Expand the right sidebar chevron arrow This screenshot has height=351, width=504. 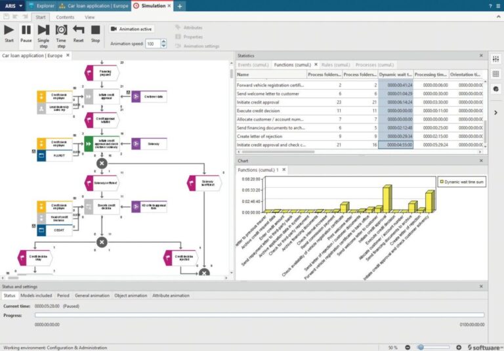[x=495, y=113]
